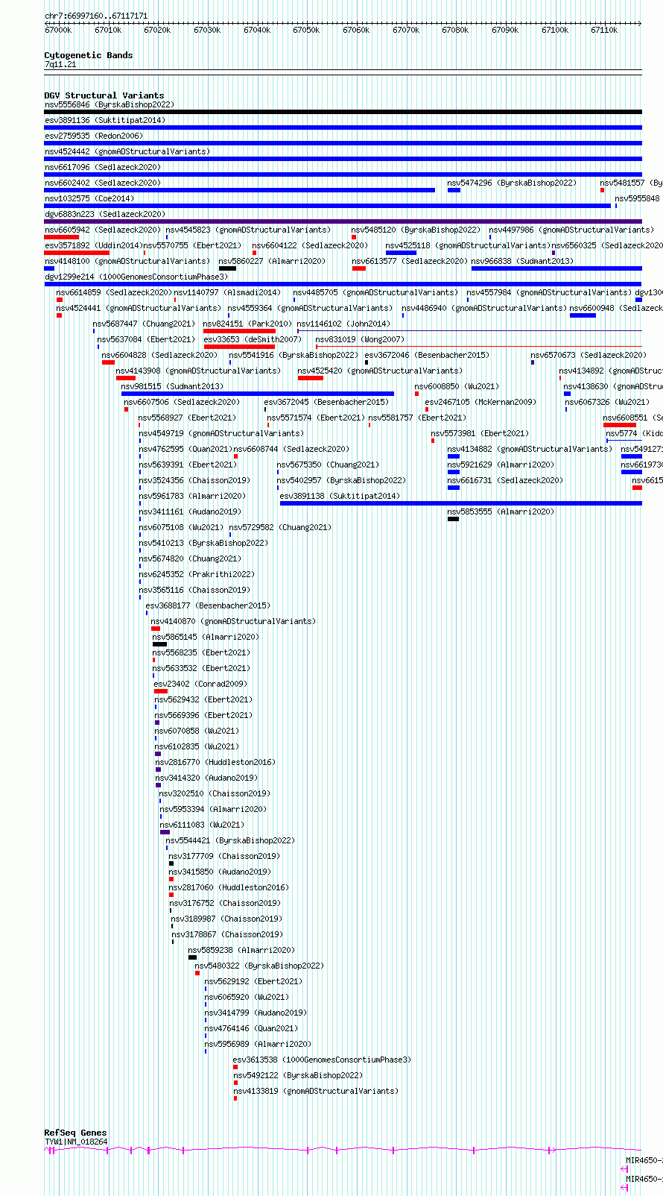
Task: Click variant nsv6570673 (Sedlazeck2020)
Action: 589,355
